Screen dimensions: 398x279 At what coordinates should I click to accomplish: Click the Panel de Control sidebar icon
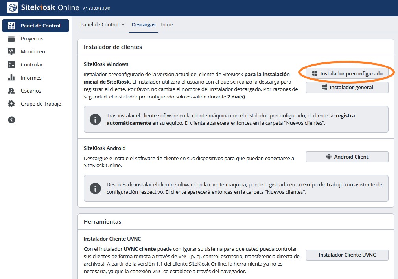12,26
